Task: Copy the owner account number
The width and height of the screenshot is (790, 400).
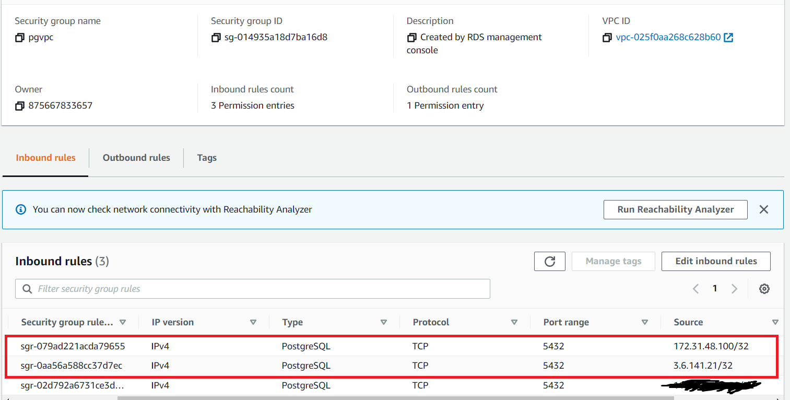Action: (x=20, y=106)
